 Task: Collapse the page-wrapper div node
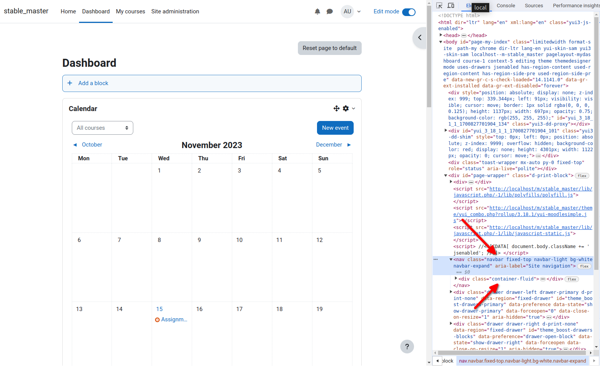[446, 176]
